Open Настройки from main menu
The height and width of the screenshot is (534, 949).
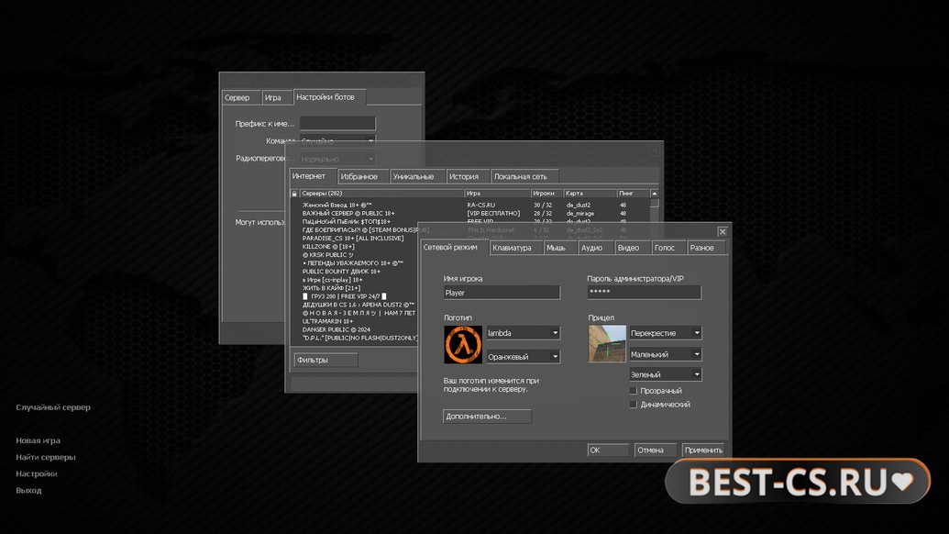(37, 474)
